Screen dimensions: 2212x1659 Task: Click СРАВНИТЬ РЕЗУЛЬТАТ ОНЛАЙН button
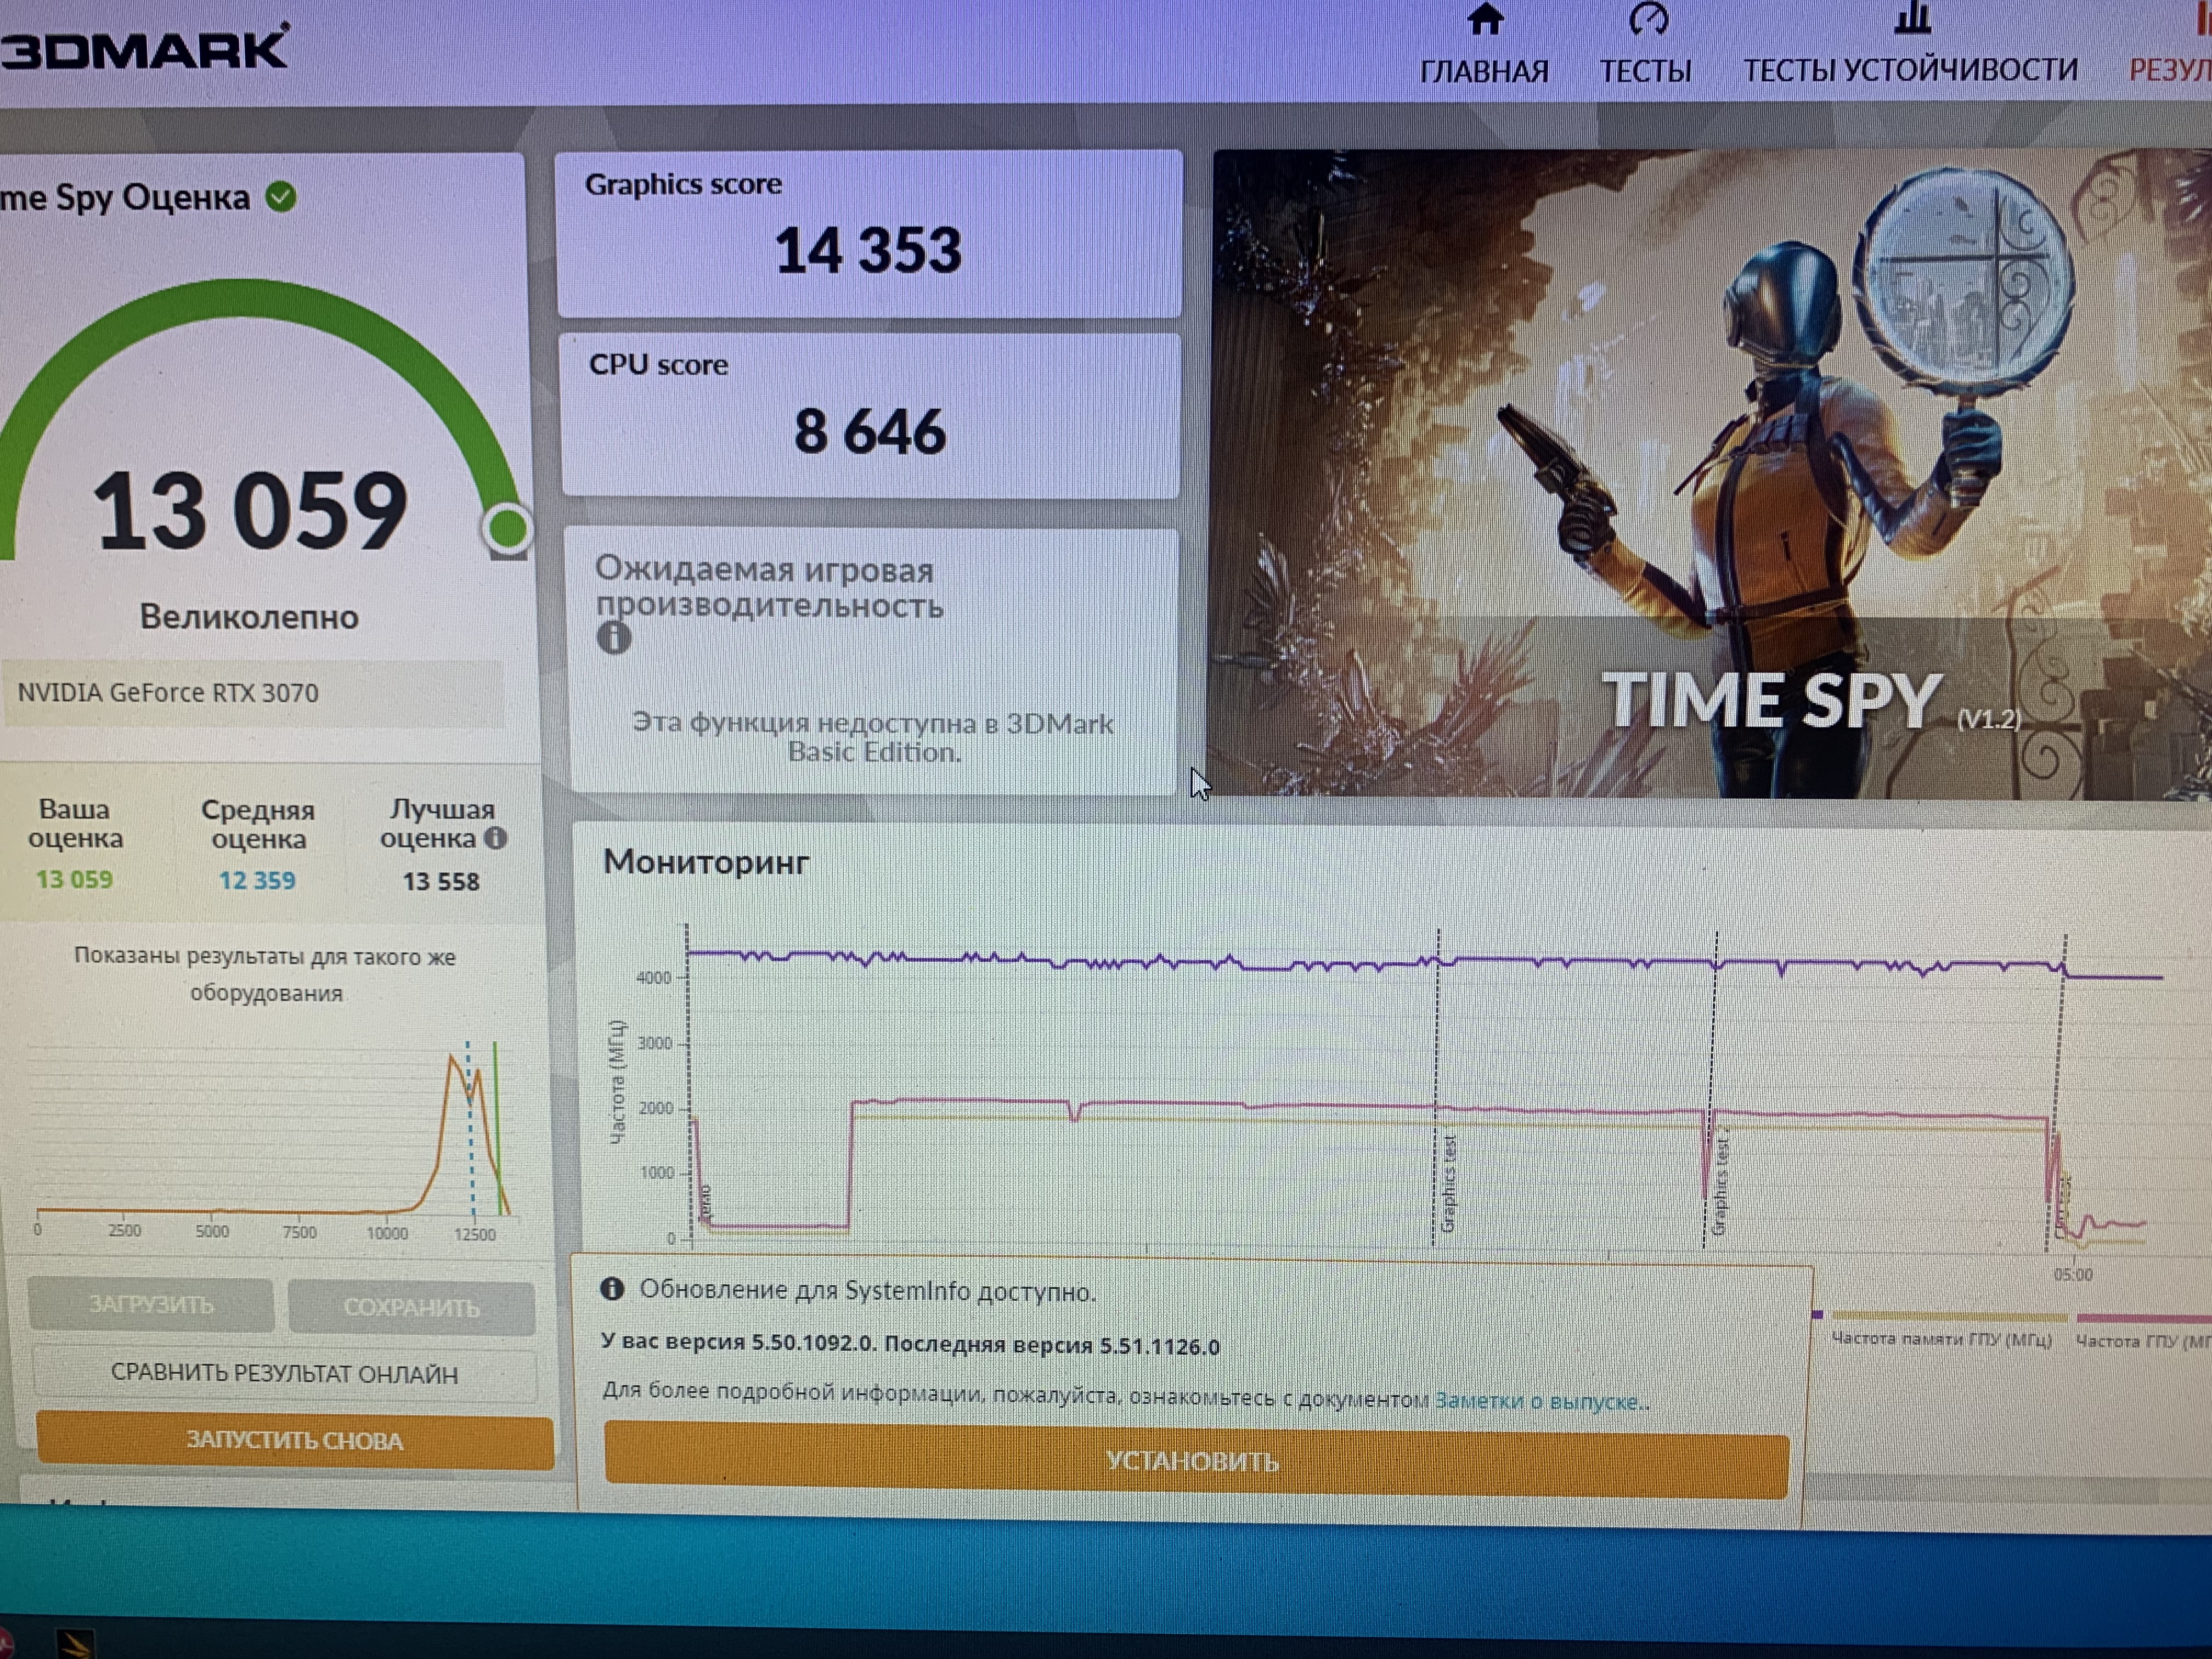285,1374
